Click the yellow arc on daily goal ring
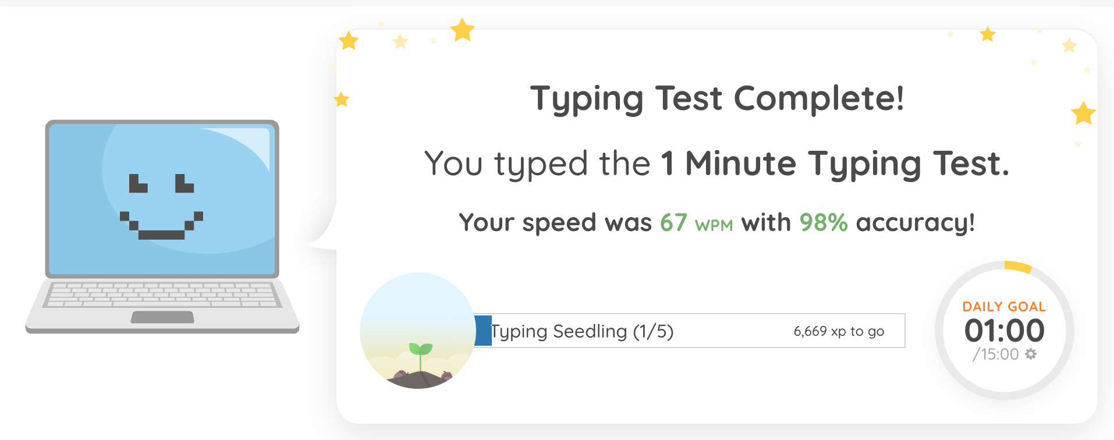This screenshot has height=440, width=1114. point(1017,267)
